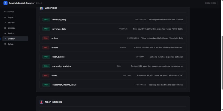The image size is (223, 111).
Task: Click PASS badge for revenue_daily VOLUME row
Action: point(46,29)
